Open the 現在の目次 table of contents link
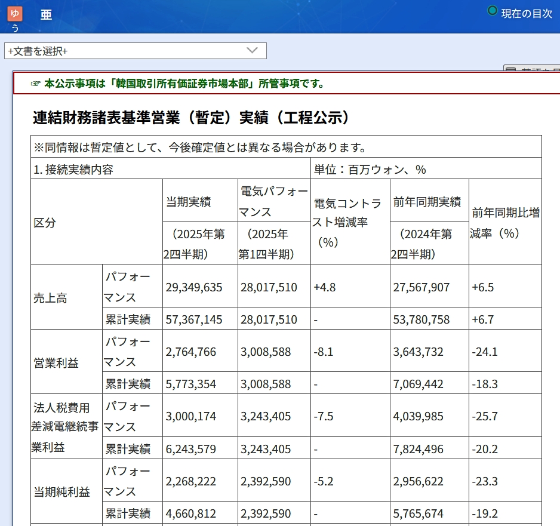 coord(526,13)
